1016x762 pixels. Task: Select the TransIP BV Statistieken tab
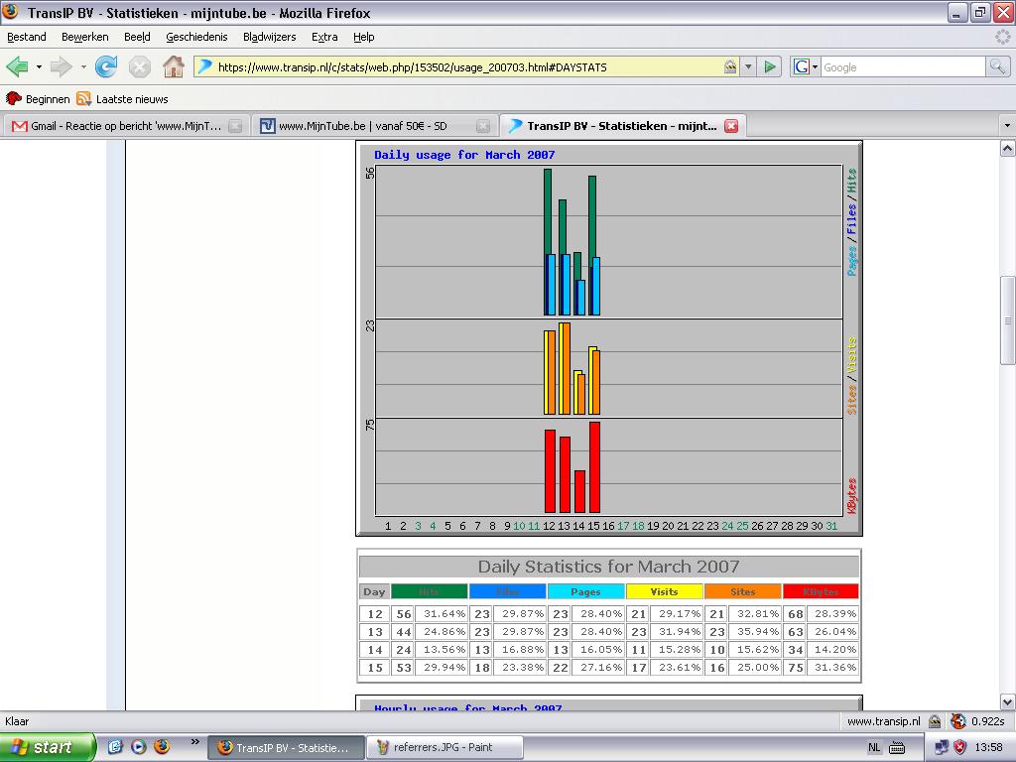point(623,126)
